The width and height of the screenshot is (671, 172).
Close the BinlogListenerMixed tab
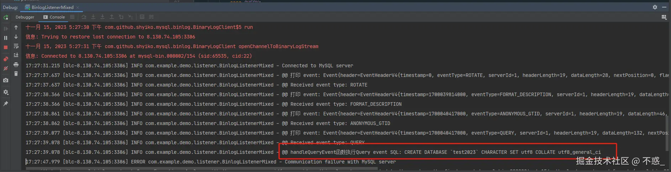pos(78,7)
